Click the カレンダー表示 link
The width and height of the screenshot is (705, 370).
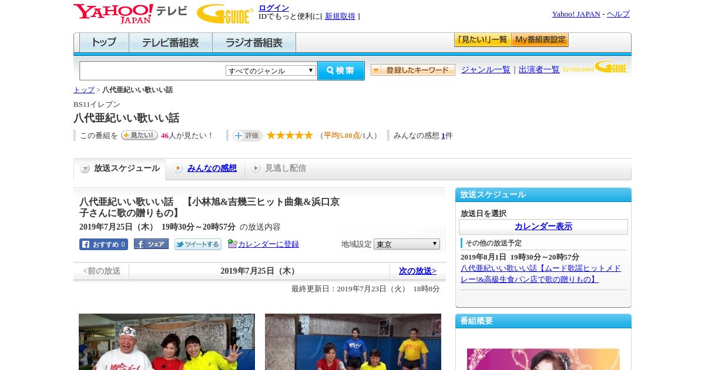543,227
